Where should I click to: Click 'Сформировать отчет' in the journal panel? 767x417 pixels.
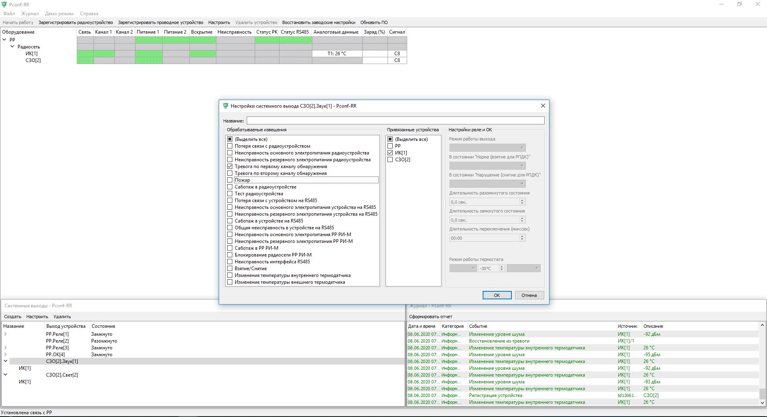point(430,317)
